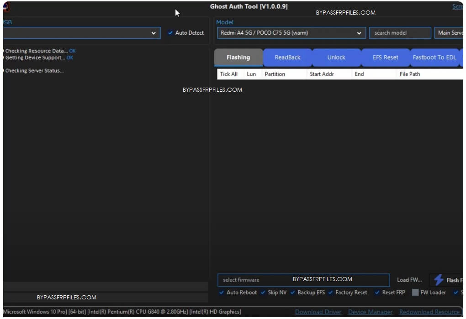Click the Checking Resource Data log line
The height and width of the screenshot is (319, 466).
(40, 51)
